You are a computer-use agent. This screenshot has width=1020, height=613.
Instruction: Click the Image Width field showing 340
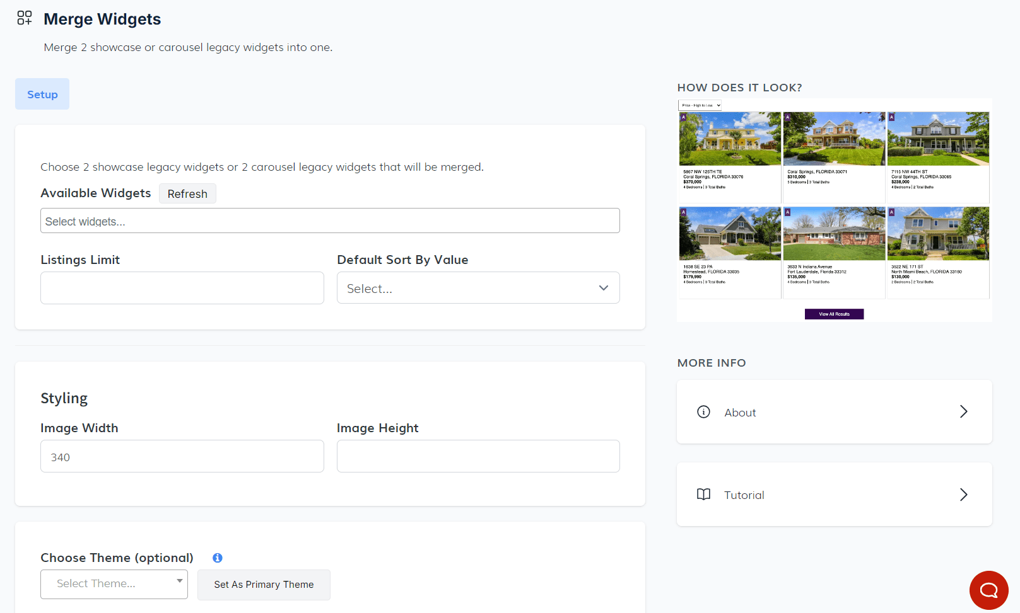[x=182, y=457]
